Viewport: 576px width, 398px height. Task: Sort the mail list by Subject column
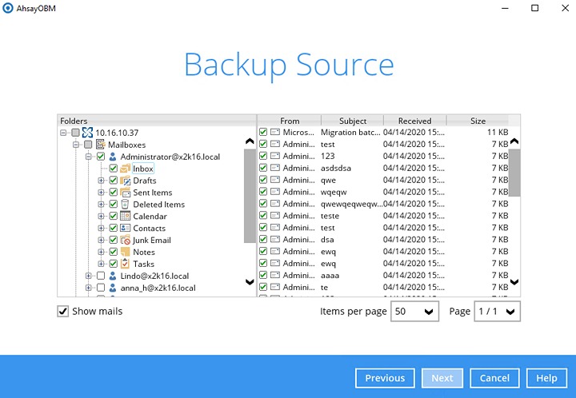(352, 121)
